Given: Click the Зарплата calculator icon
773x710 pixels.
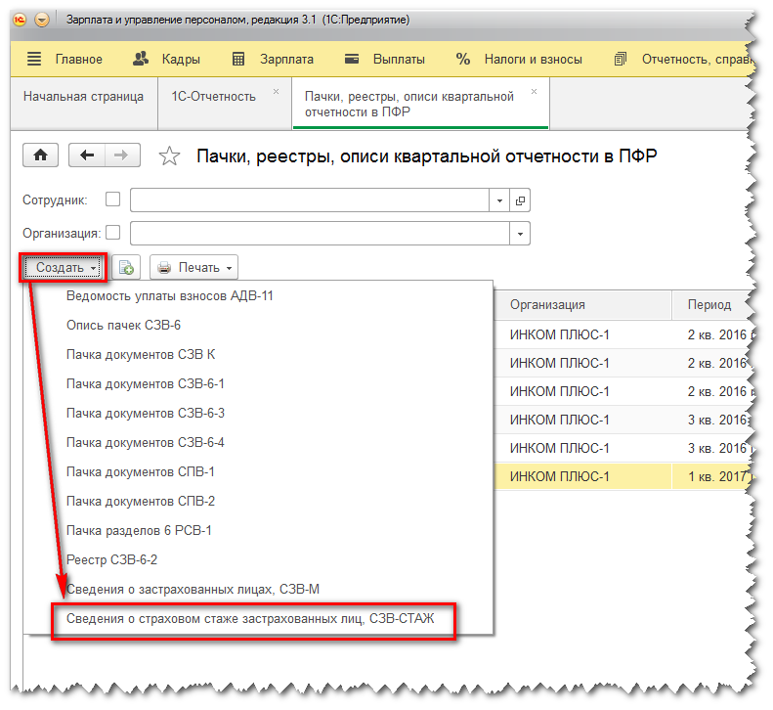Looking at the screenshot, I should click(x=238, y=60).
